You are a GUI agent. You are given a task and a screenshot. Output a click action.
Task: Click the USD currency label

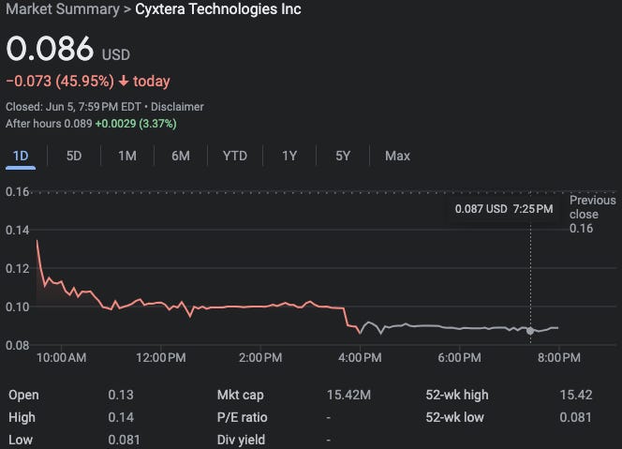click(116, 54)
